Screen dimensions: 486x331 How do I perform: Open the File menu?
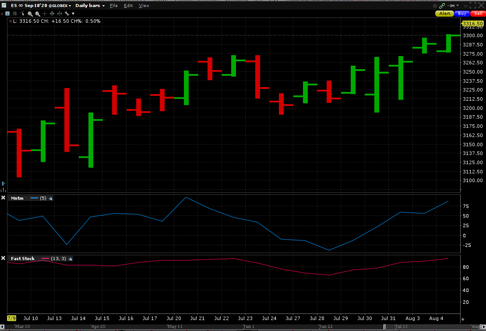tap(114, 6)
